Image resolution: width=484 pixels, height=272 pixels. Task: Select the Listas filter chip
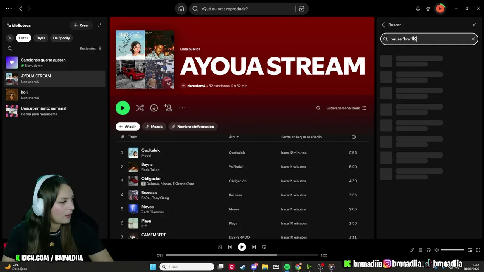click(x=23, y=38)
